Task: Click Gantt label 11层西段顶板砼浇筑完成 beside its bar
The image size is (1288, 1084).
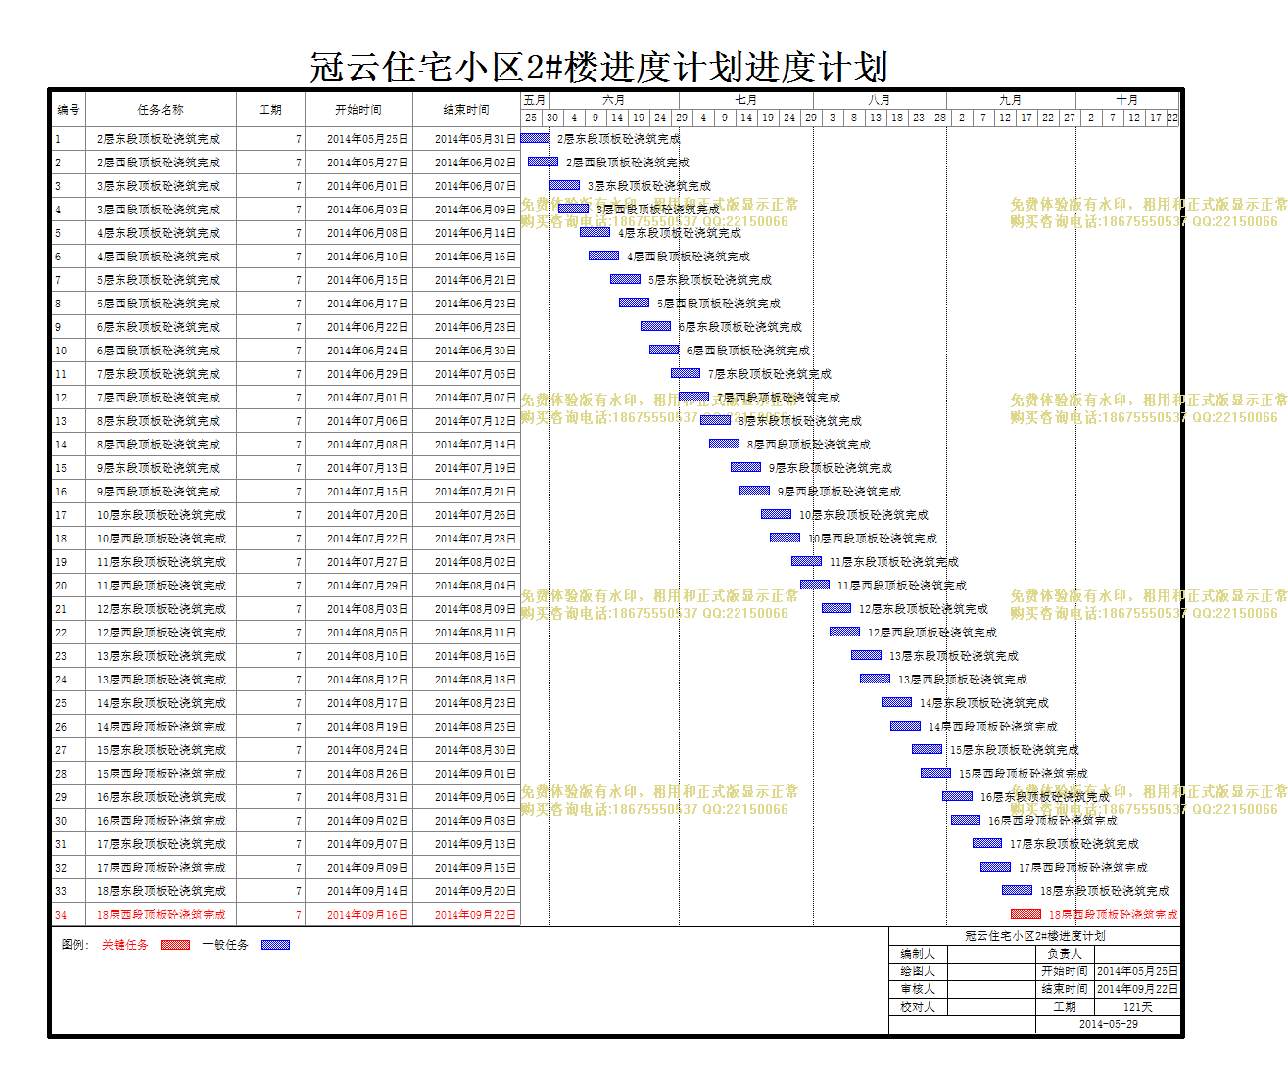Action: point(901,586)
